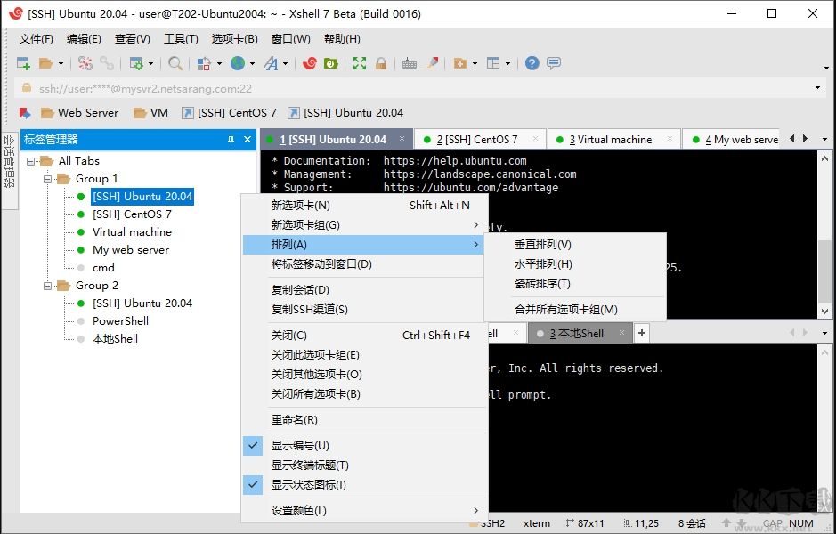Open the 工具 menu
The height and width of the screenshot is (534, 836).
click(x=180, y=38)
